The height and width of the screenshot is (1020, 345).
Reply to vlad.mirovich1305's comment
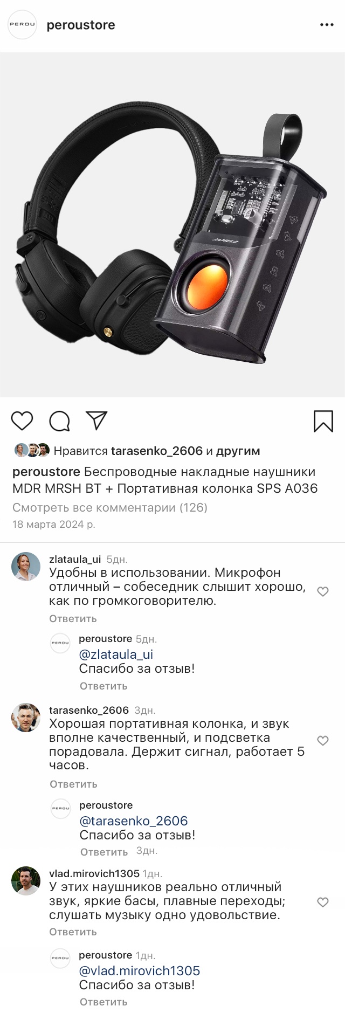point(73,932)
